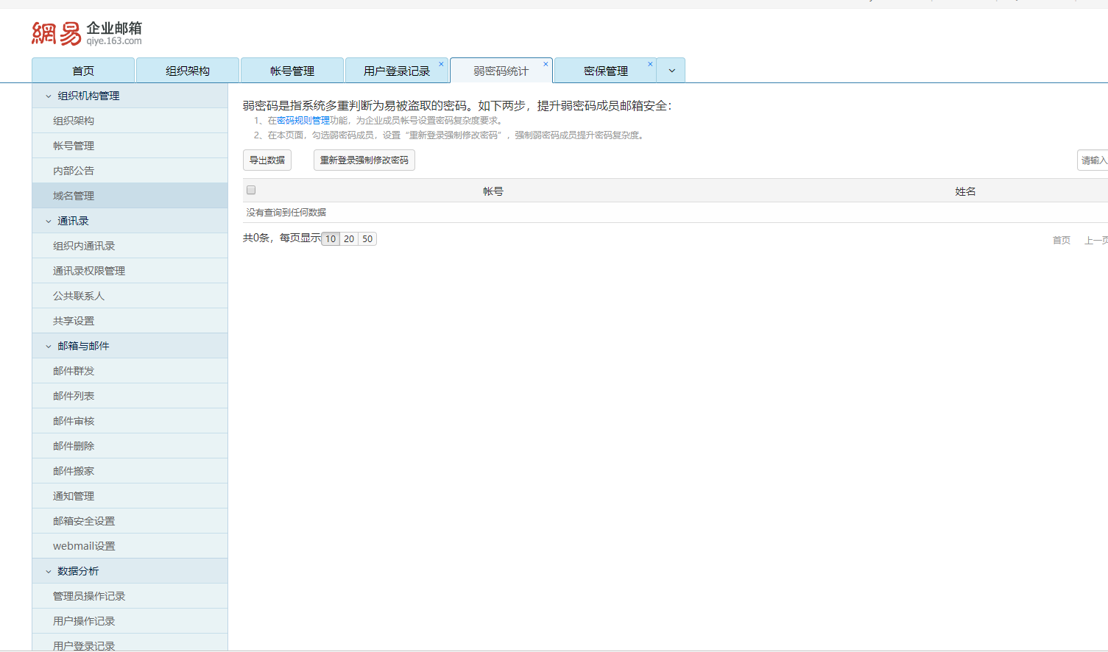The height and width of the screenshot is (652, 1108).
Task: Open the 密码规则管理 link
Action: (303, 121)
